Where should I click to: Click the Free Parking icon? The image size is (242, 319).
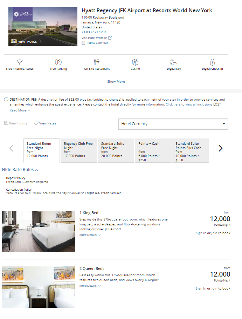(58, 62)
